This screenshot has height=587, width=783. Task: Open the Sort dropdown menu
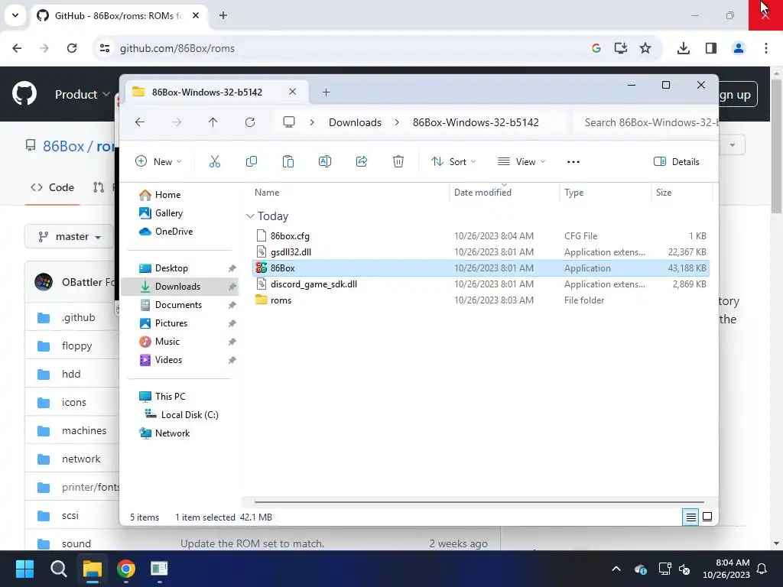click(453, 162)
